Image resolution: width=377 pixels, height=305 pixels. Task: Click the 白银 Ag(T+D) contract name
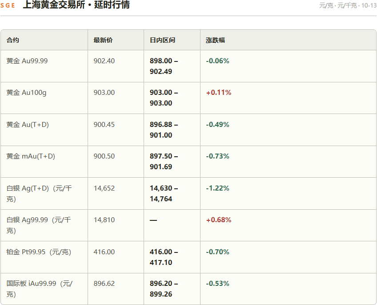(39, 194)
